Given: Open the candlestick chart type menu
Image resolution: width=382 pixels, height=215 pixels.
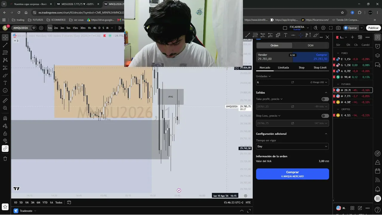Looking at the screenshot, I should [120, 28].
